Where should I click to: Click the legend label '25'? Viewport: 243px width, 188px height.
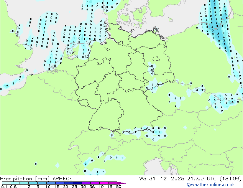(74, 186)
